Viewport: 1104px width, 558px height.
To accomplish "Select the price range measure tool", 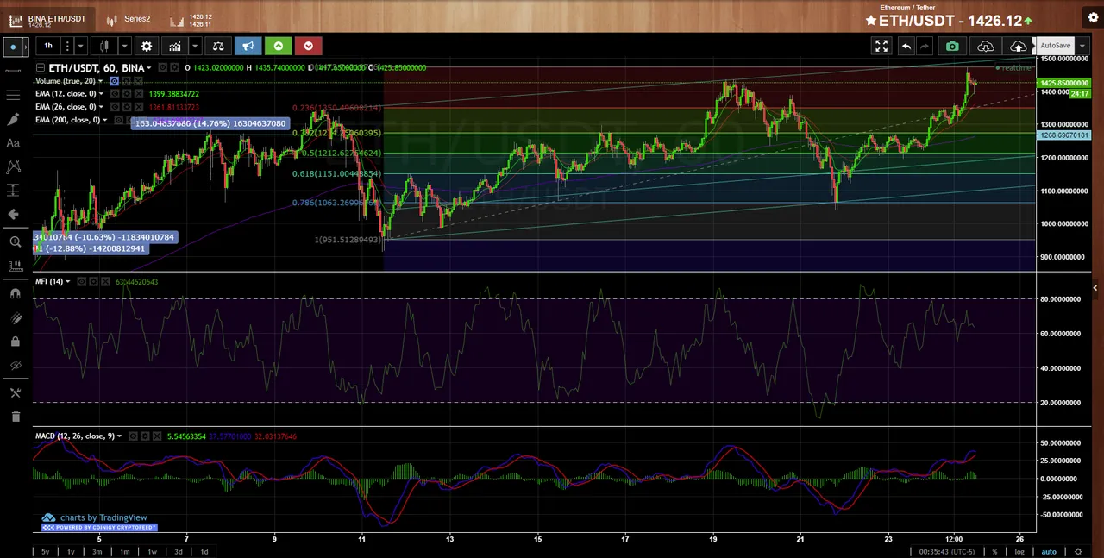I will pyautogui.click(x=13, y=190).
